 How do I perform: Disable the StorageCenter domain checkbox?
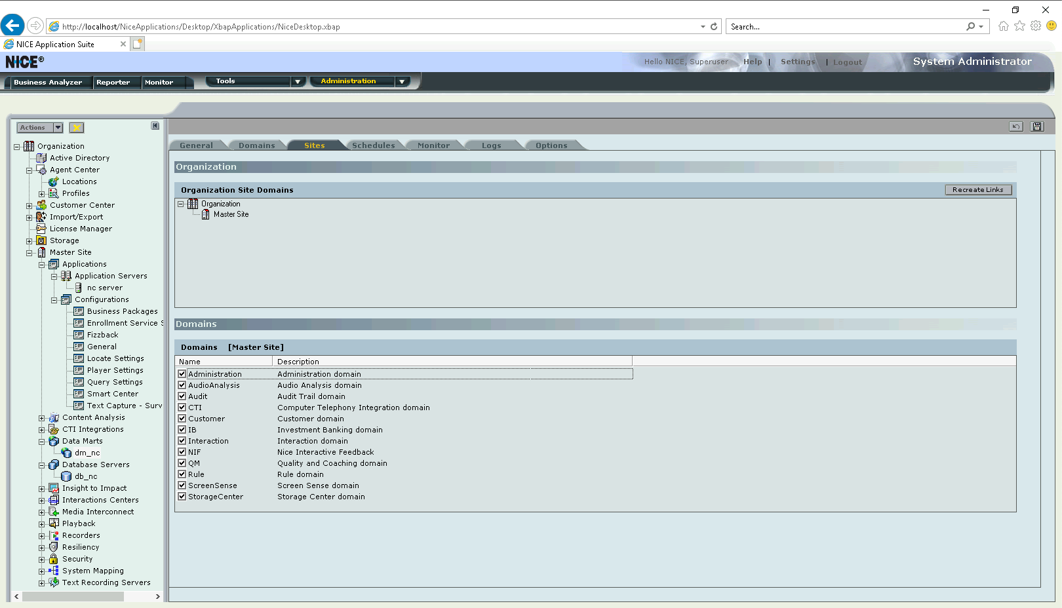182,497
